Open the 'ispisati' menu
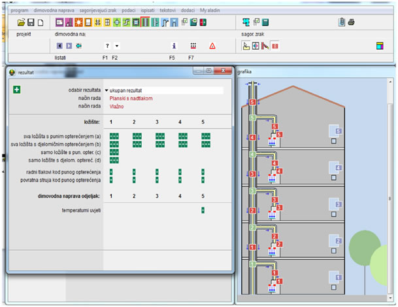 pos(148,10)
